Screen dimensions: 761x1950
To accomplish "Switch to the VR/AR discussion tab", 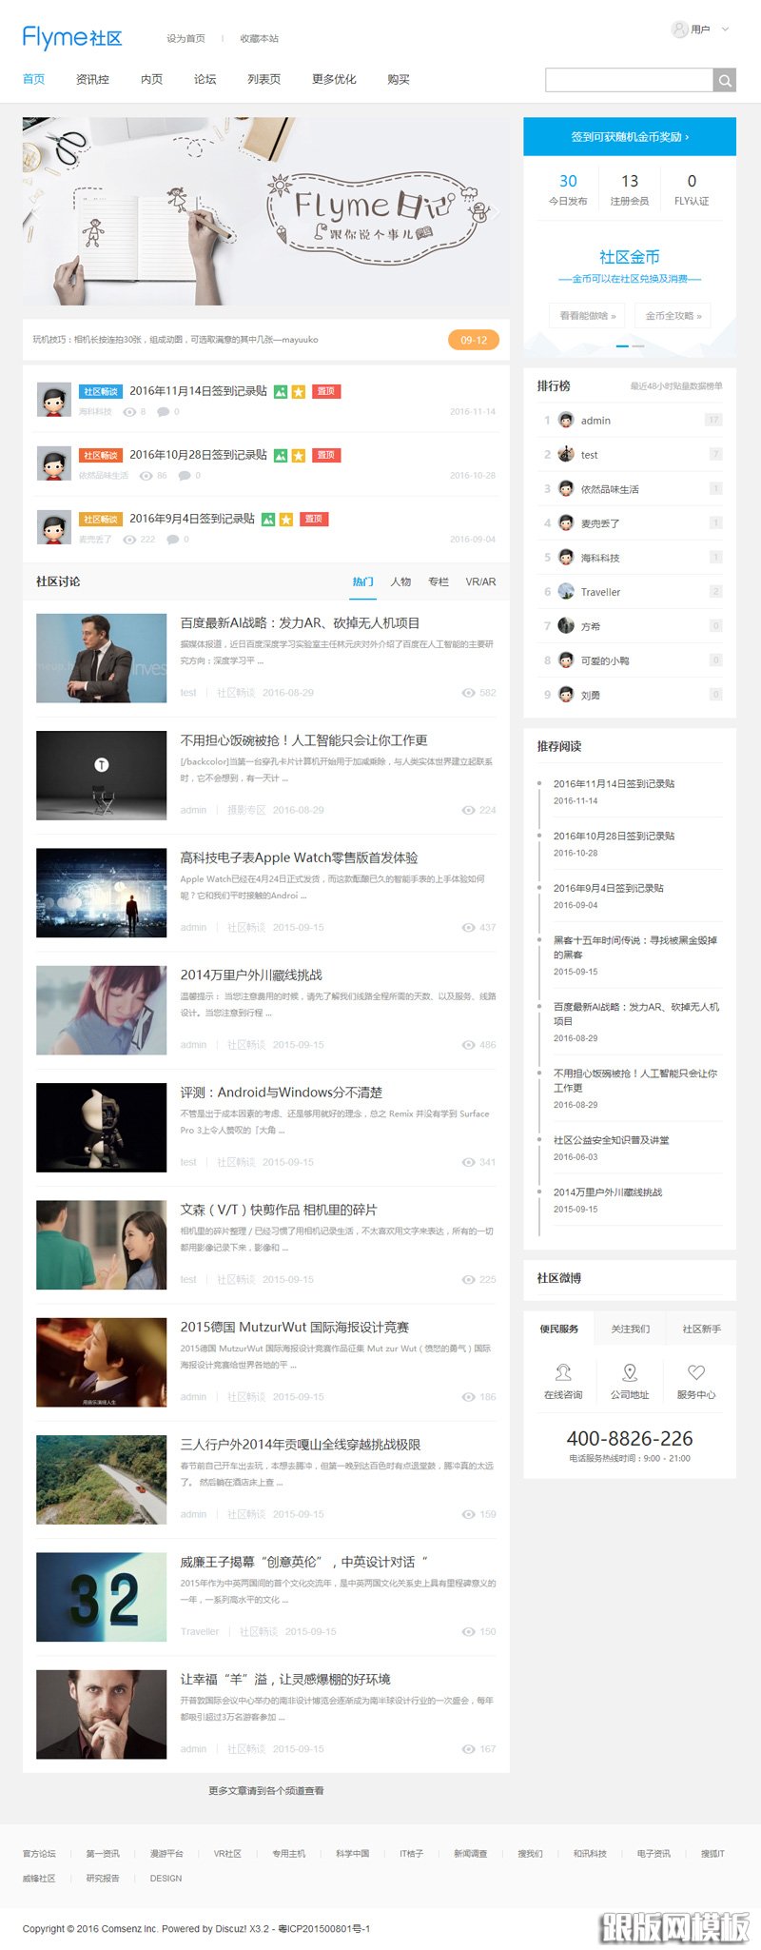I will coord(480,581).
